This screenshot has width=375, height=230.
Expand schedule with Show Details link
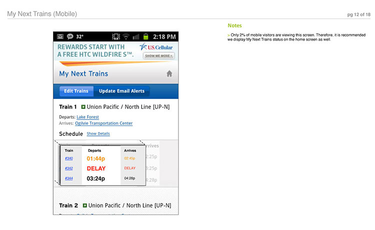pyautogui.click(x=98, y=133)
